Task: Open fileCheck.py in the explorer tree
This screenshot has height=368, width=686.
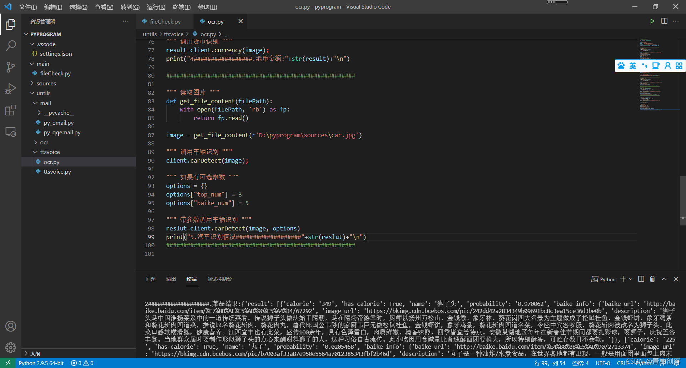Action: pyautogui.click(x=79, y=73)
